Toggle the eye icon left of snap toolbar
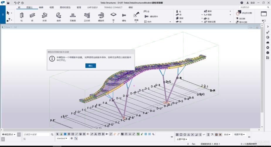The image size is (271, 147). (x=172, y=137)
